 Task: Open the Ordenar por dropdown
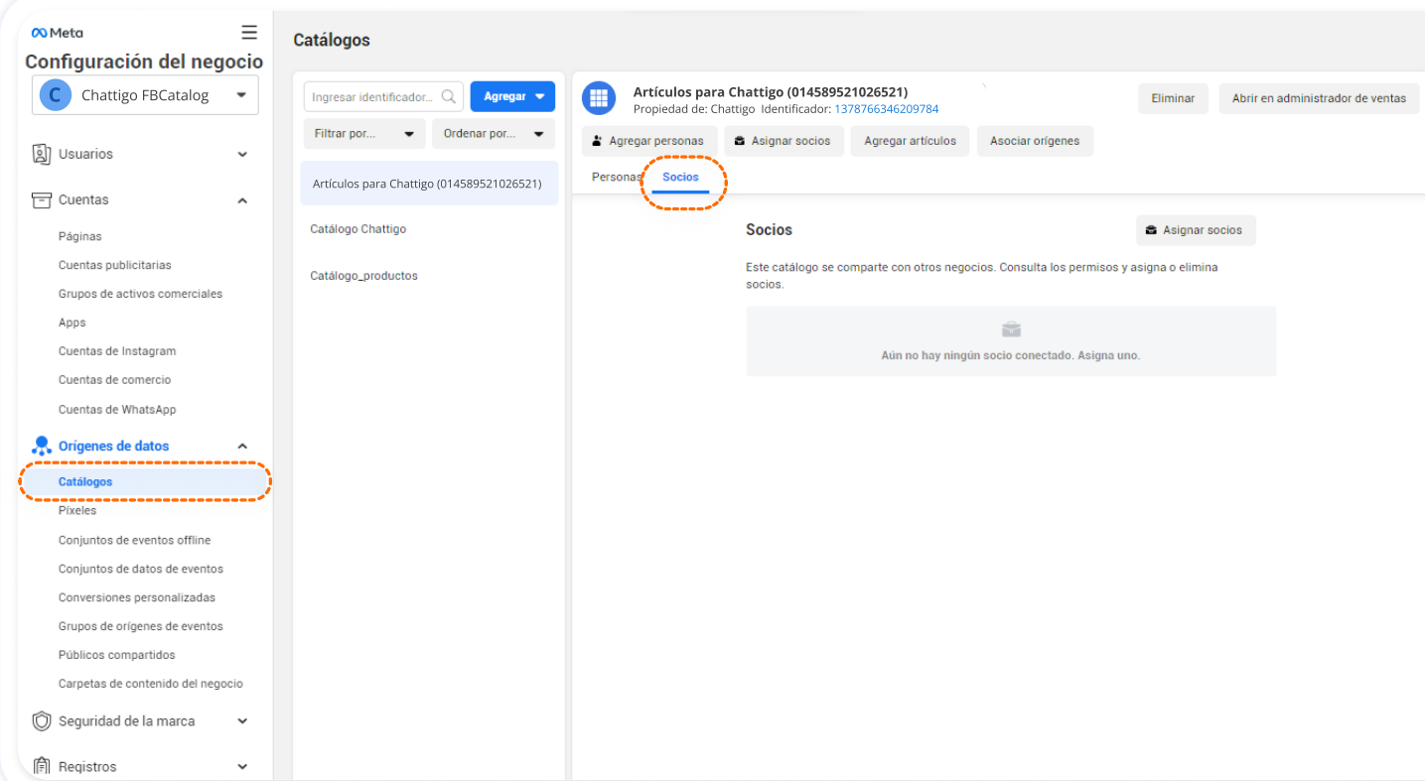[x=494, y=134]
